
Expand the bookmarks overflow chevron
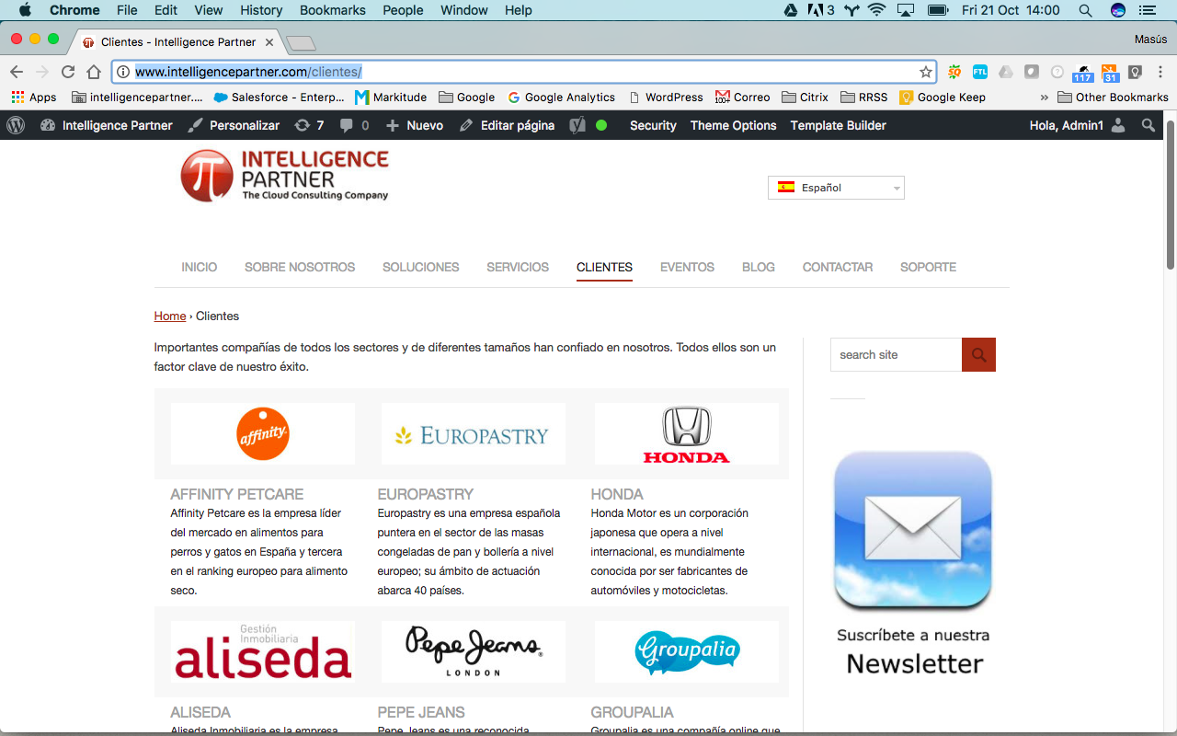(x=1044, y=97)
